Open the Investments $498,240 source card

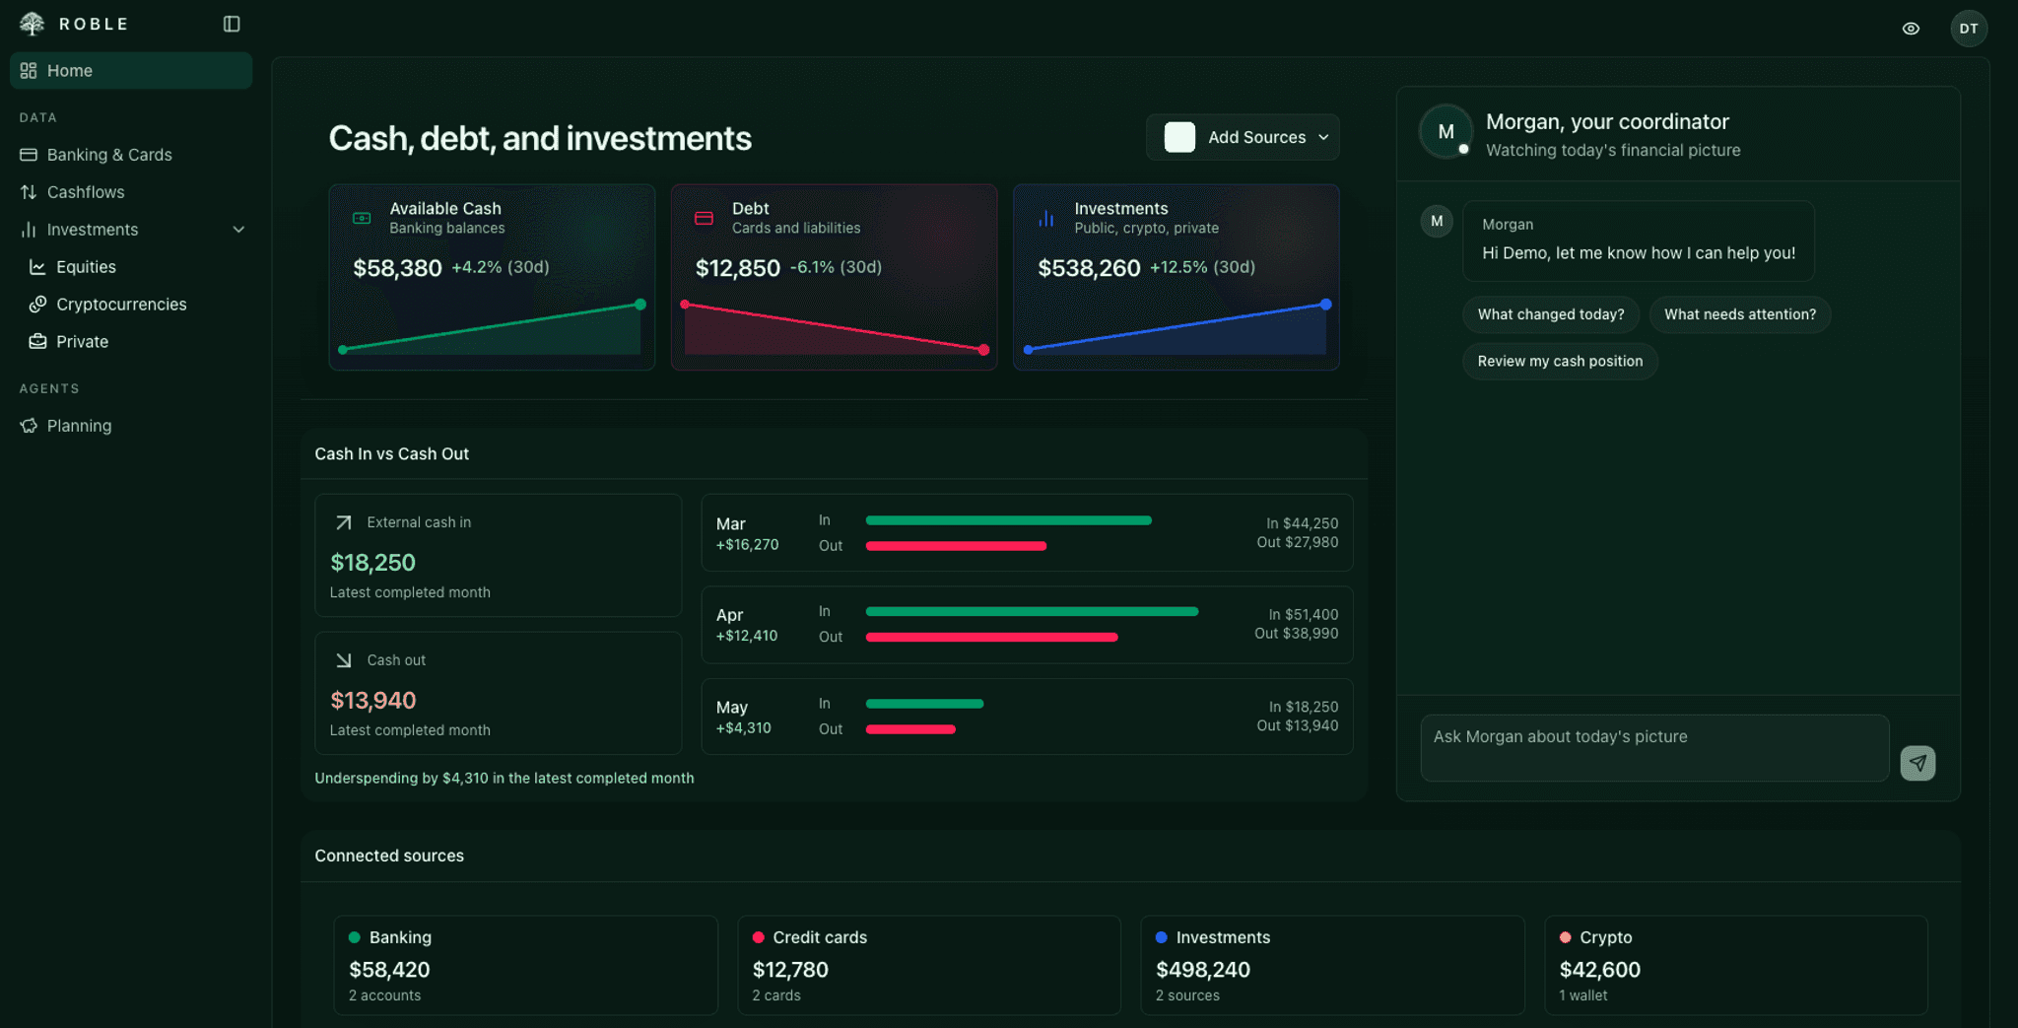(1332, 965)
